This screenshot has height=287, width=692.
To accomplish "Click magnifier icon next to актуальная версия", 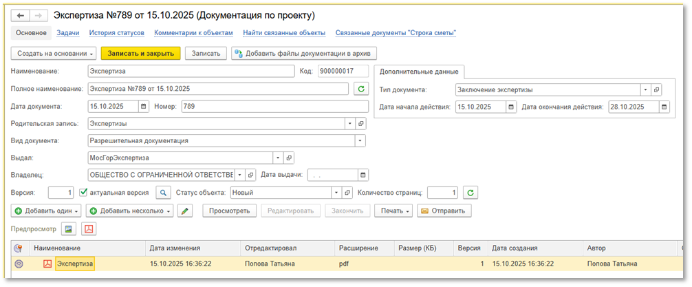I will [x=163, y=193].
